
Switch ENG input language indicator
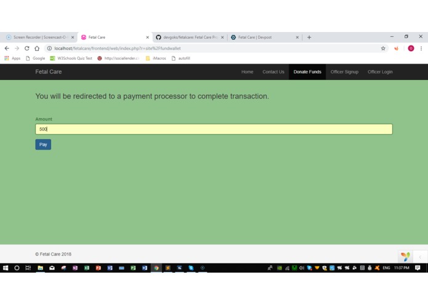pos(386,268)
